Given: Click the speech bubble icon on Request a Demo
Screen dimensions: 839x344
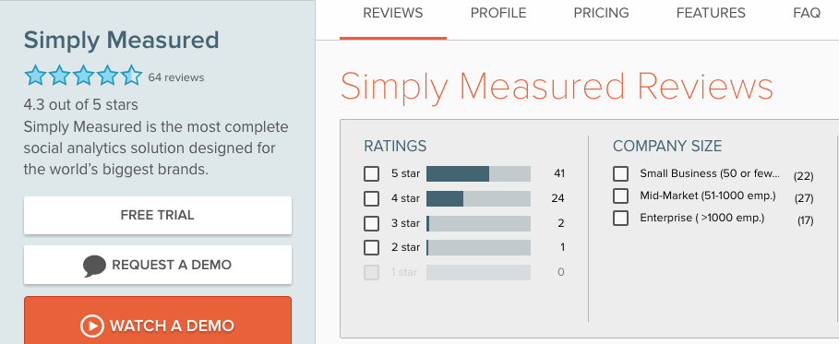Looking at the screenshot, I should 95,266.
